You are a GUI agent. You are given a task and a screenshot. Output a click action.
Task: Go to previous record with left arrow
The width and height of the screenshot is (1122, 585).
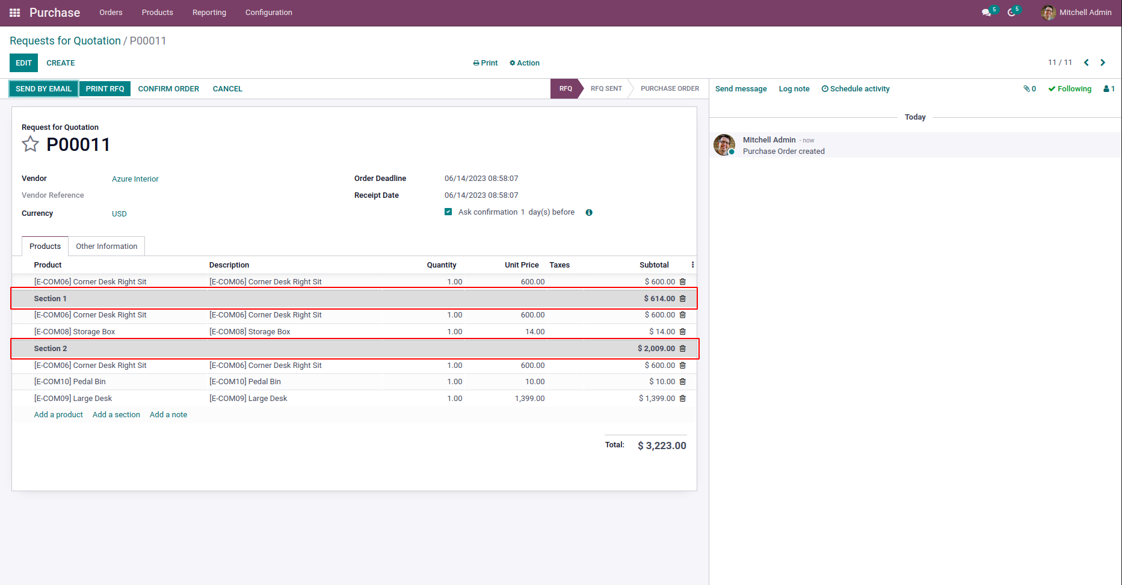click(1087, 63)
